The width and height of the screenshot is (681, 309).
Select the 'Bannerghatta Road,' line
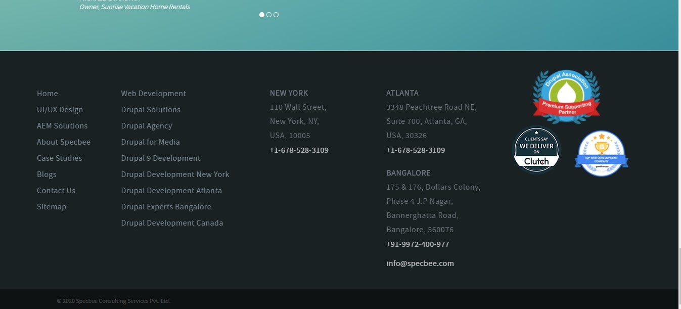423,215
